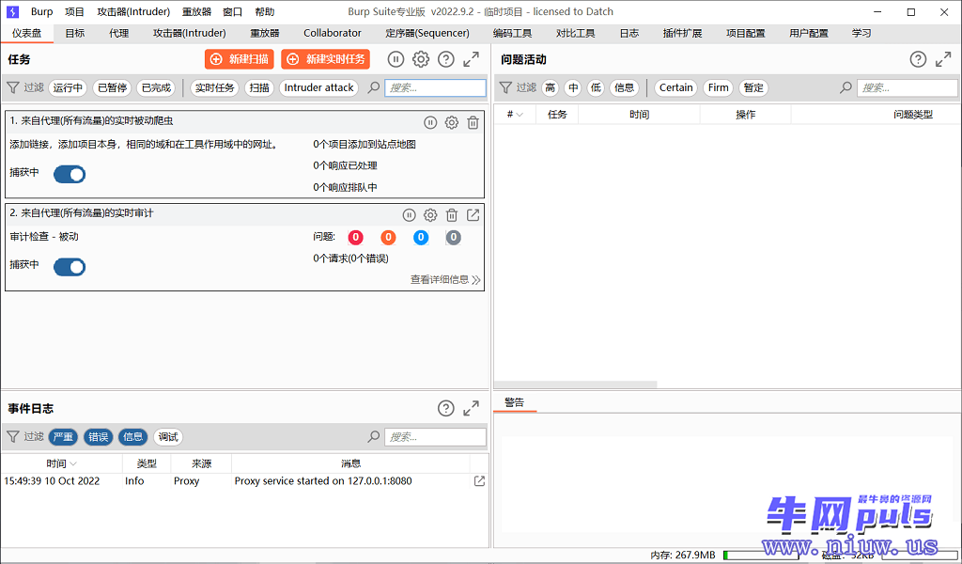Filter issues by 高 severity
The height and width of the screenshot is (564, 962).
[x=551, y=87]
